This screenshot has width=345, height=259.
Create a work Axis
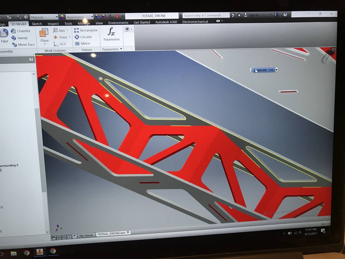pos(59,30)
